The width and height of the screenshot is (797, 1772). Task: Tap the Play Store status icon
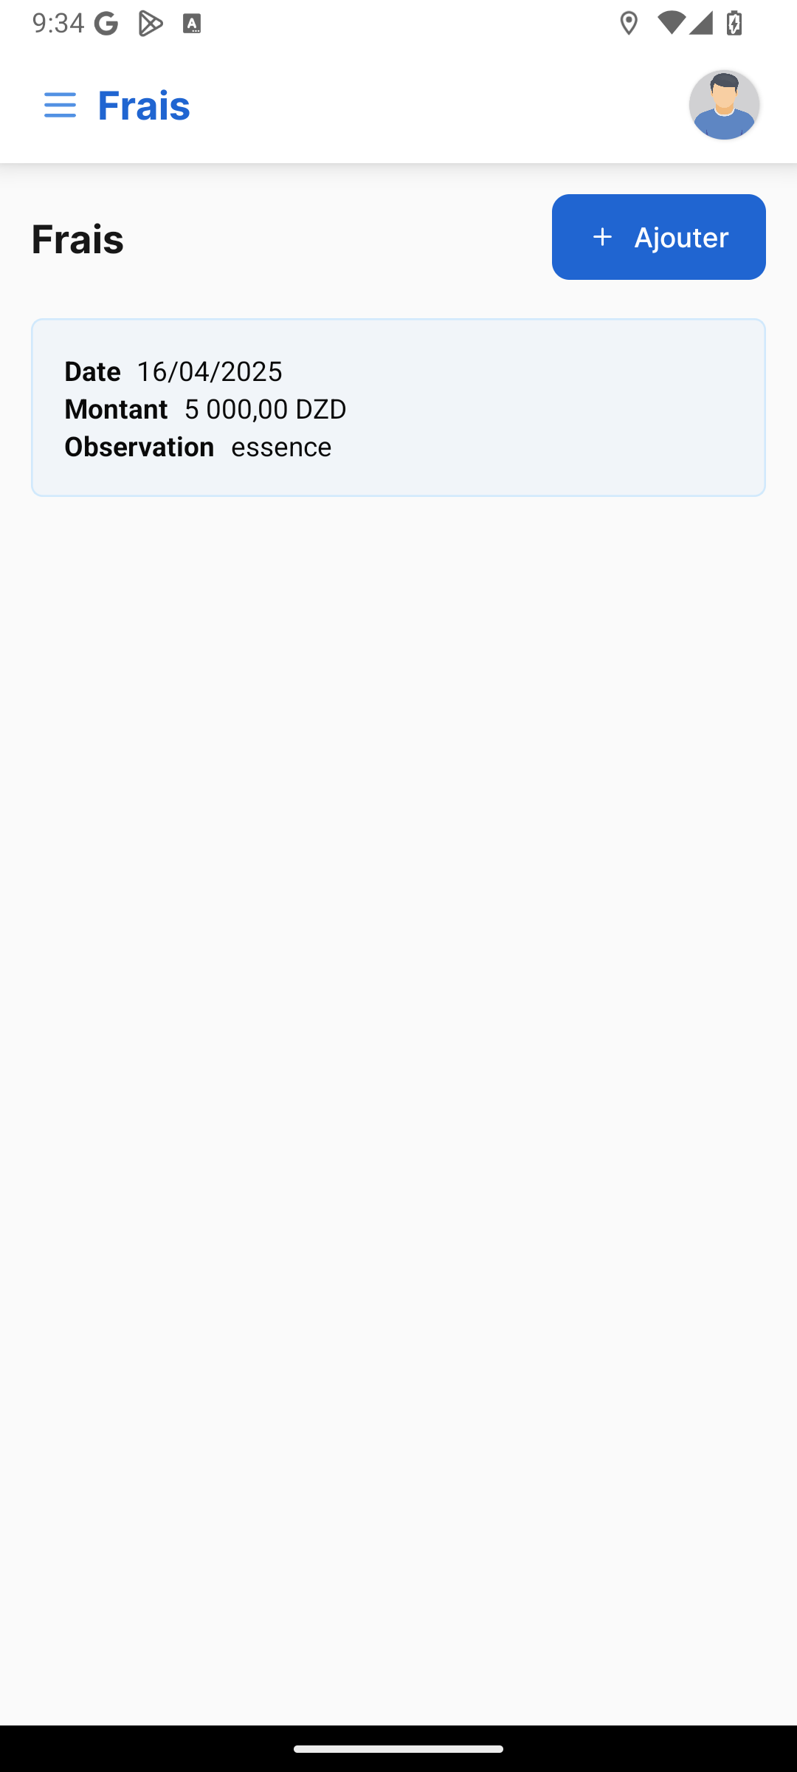pyautogui.click(x=151, y=24)
